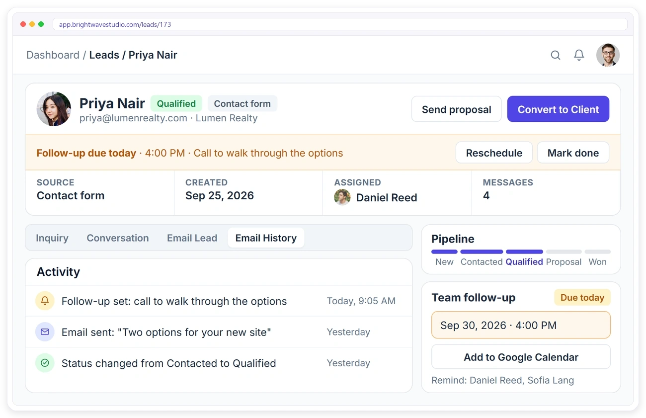
Task: Click Convert to Client
Action: pos(558,109)
